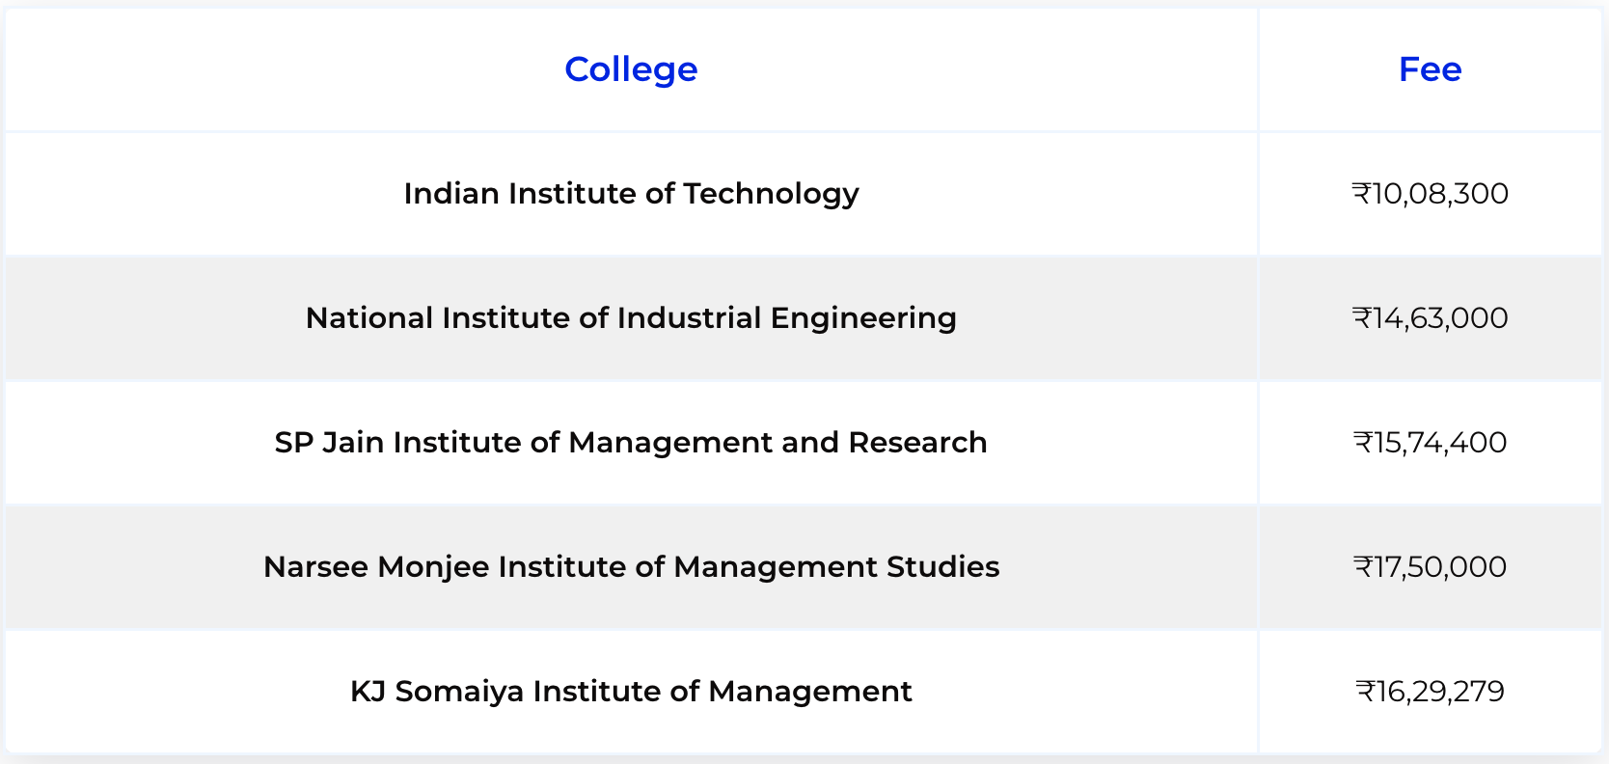Click the word Narsee in fourth row
The height and width of the screenshot is (764, 1609).
pos(316,567)
